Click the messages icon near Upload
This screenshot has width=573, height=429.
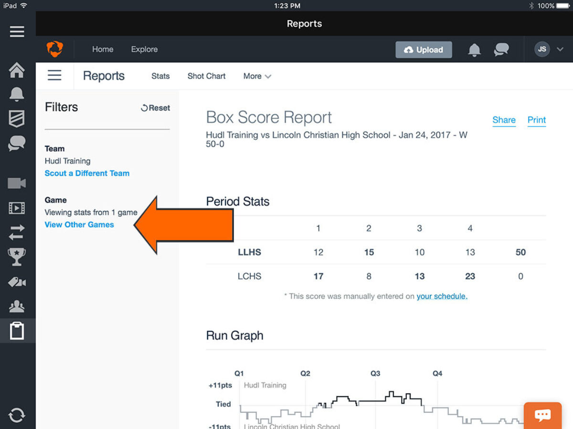pos(501,49)
